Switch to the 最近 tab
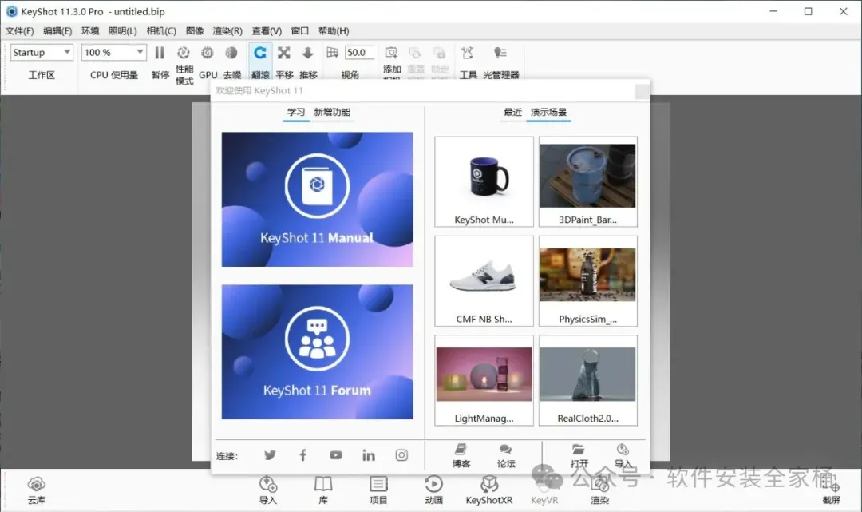862x512 pixels. point(512,112)
